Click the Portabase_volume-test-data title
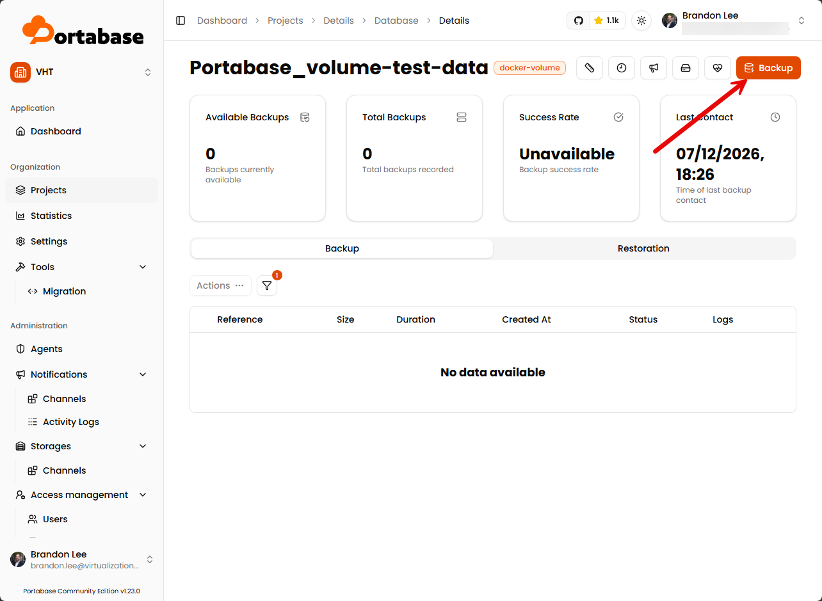Screen dimensions: 822x601 pos(339,68)
